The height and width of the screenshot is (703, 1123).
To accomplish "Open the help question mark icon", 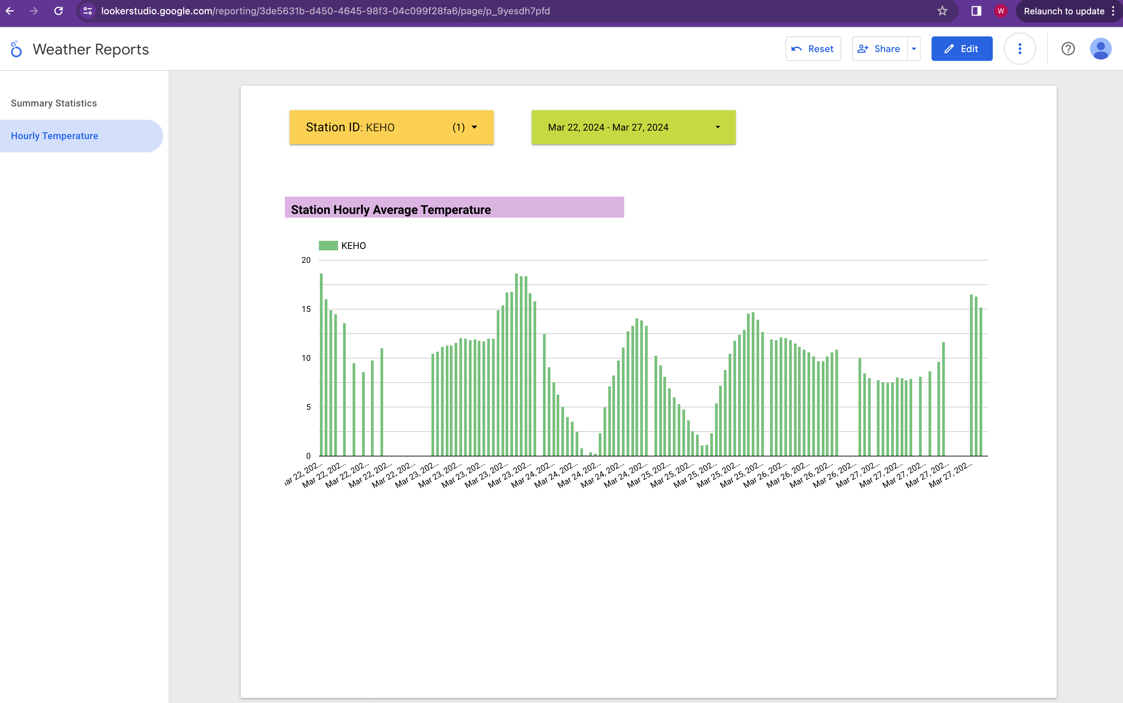I will (1068, 49).
